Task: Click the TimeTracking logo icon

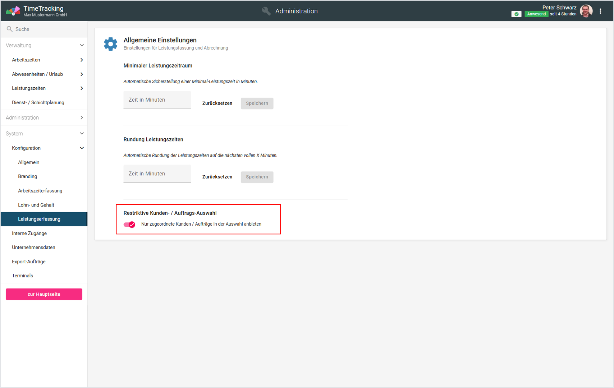Action: [13, 11]
